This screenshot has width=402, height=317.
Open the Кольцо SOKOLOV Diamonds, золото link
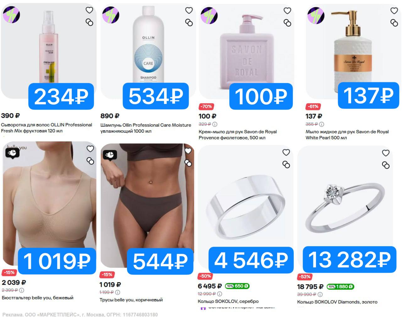pyautogui.click(x=337, y=302)
